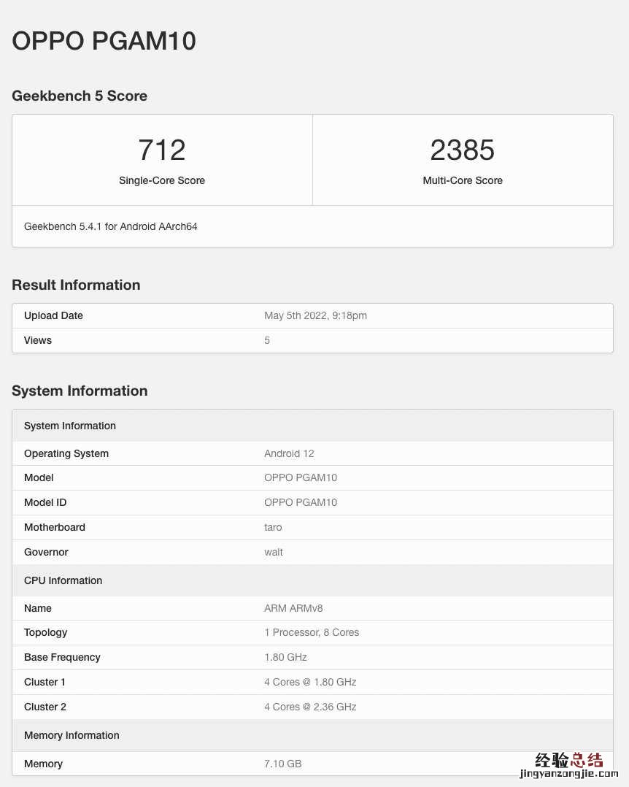The height and width of the screenshot is (787, 629).
Task: Click the Governor value walt
Action: point(274,552)
